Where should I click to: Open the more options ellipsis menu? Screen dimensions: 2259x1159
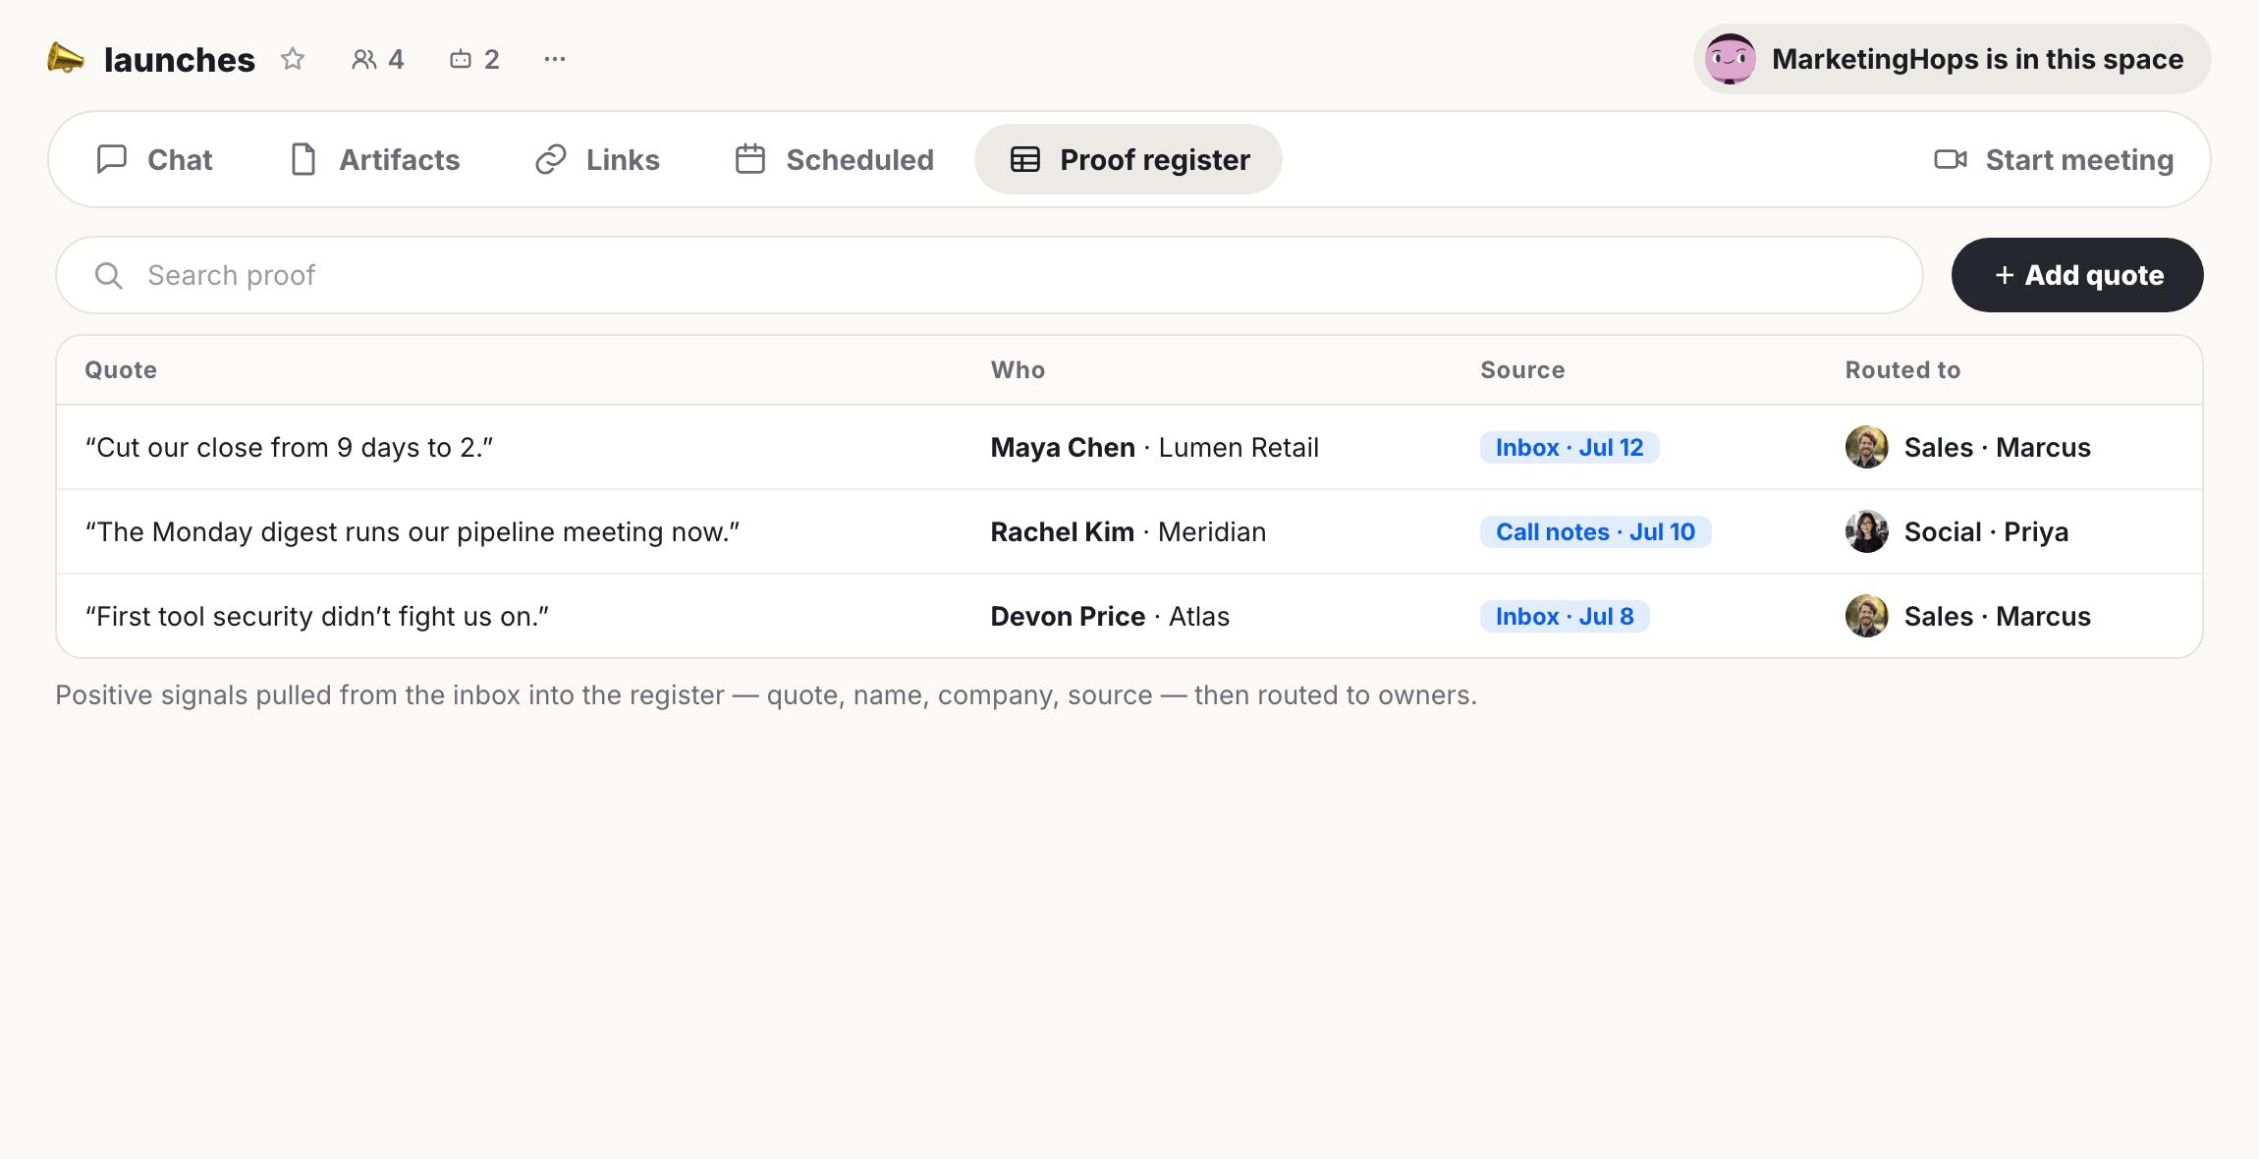coord(555,59)
